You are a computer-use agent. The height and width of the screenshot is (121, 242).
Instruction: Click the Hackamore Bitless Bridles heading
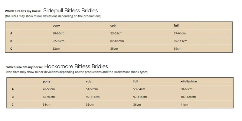76,66
